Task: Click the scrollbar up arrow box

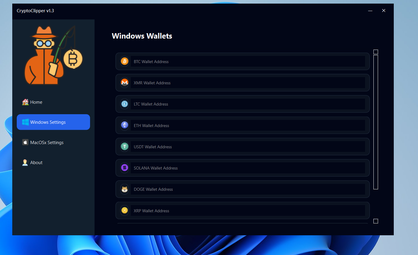Action: [376, 52]
